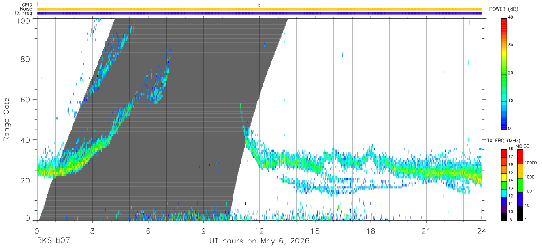Click the yellow swatch of the NOISE legend

pos(520,171)
